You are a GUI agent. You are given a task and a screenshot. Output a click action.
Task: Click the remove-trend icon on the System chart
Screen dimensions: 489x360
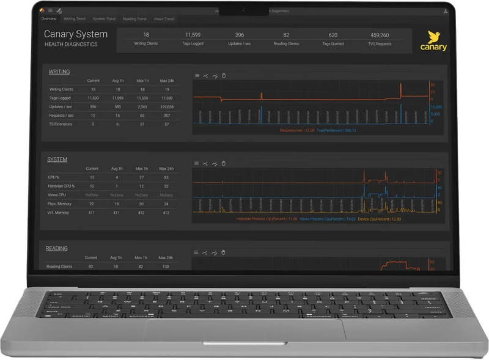tap(215, 164)
